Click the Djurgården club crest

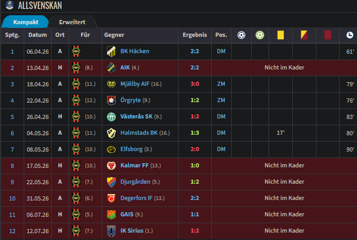pyautogui.click(x=111, y=182)
